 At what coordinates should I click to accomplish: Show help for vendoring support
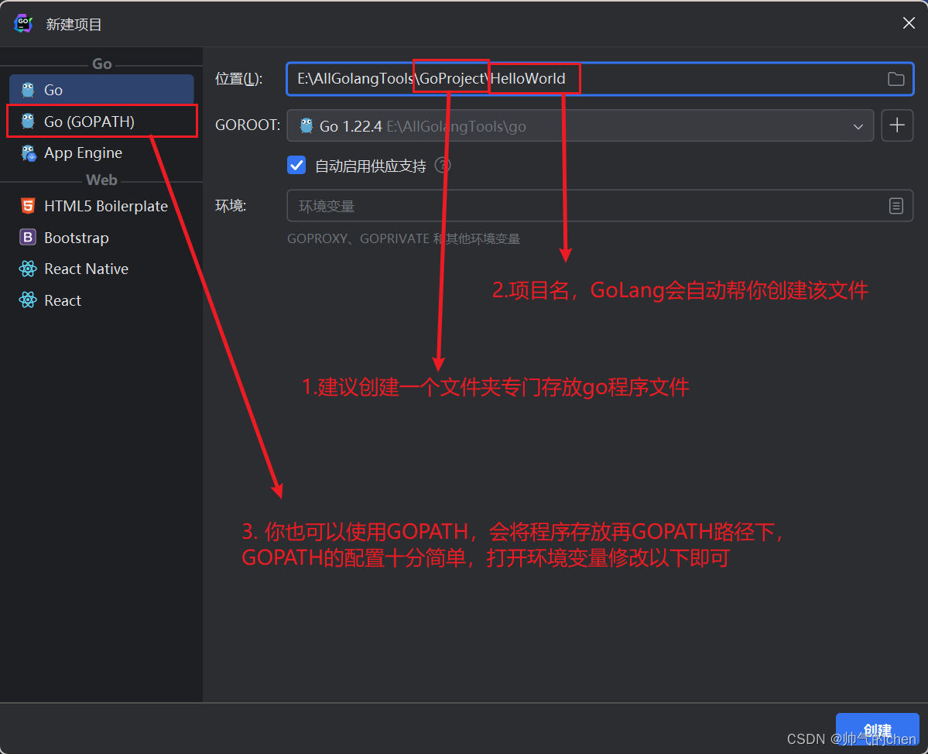pos(443,165)
